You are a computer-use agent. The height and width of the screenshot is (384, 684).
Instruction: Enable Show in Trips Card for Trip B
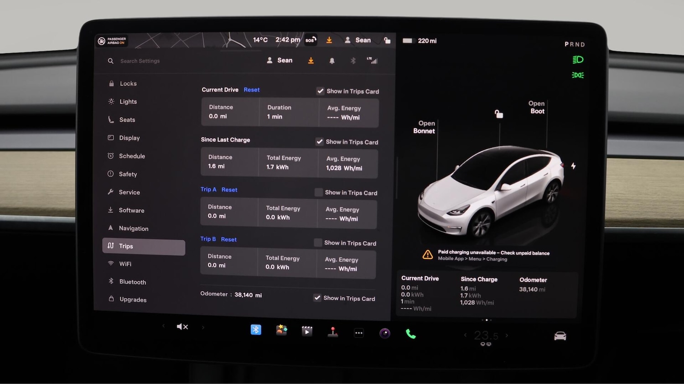(x=318, y=243)
